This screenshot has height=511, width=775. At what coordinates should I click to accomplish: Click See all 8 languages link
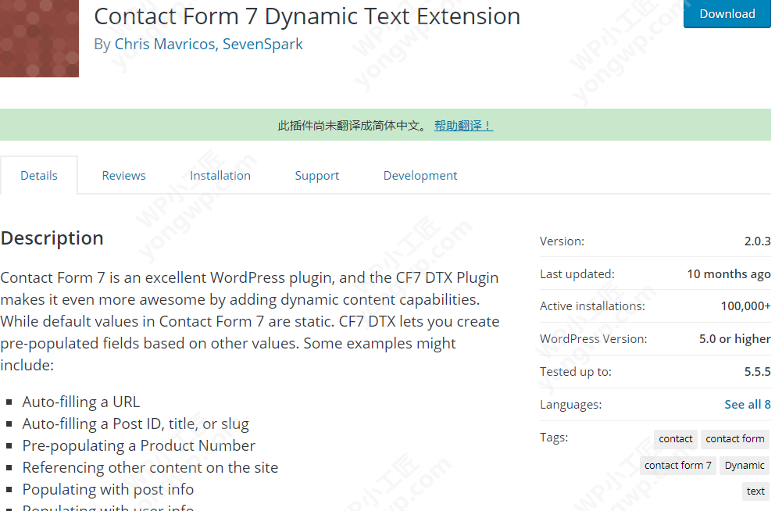(747, 404)
